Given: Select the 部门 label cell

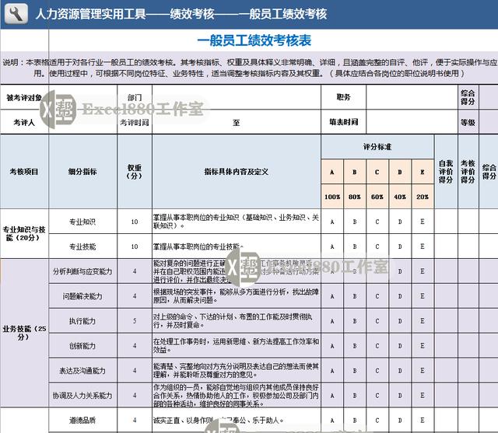Looking at the screenshot, I should pyautogui.click(x=135, y=98).
